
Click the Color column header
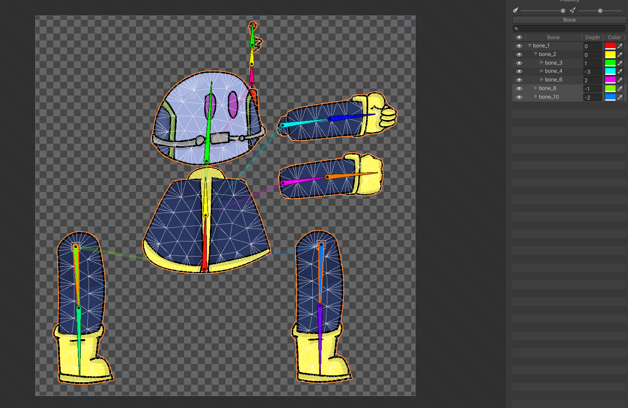coord(614,37)
